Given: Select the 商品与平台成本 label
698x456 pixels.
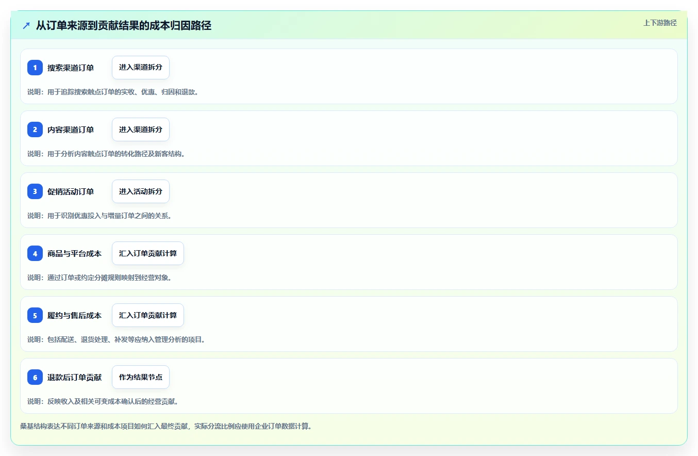Looking at the screenshot, I should click(x=75, y=253).
